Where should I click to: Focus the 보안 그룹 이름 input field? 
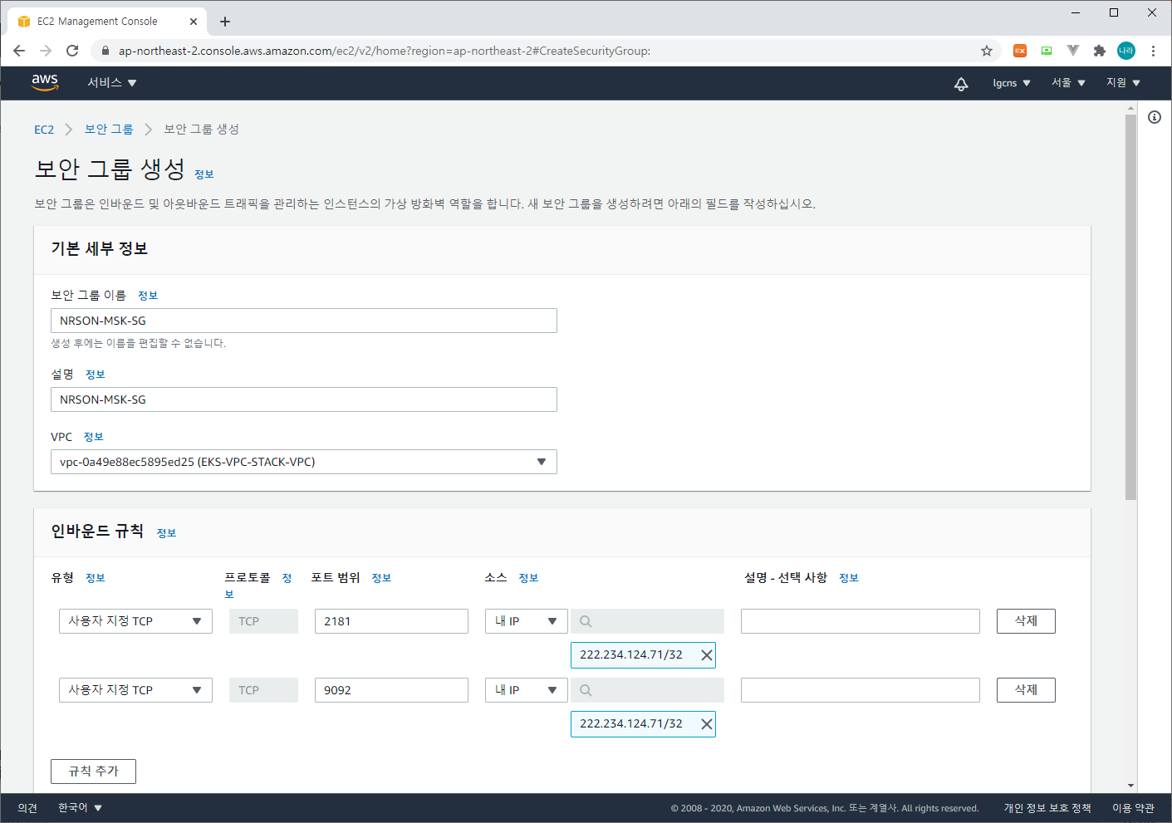point(304,321)
